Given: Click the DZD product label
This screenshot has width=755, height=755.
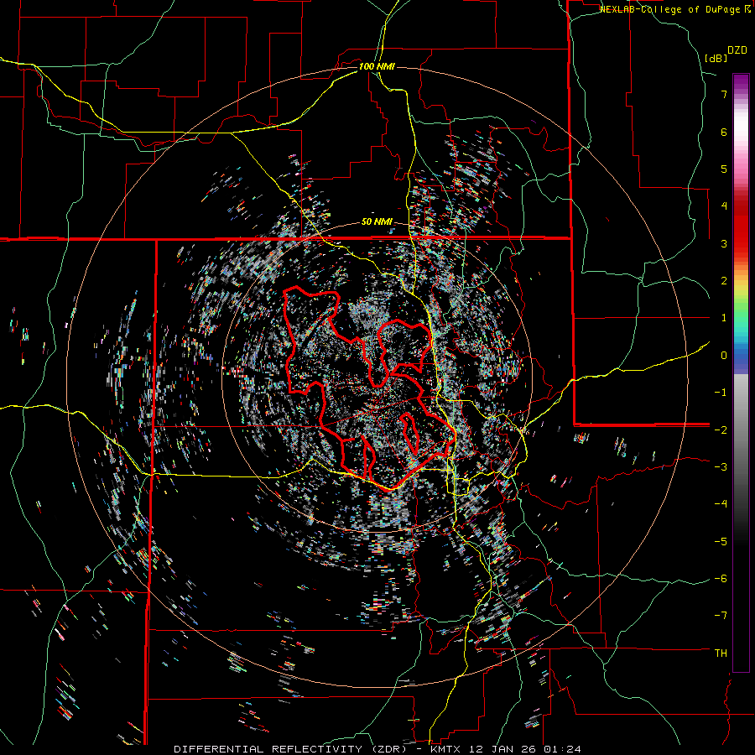Looking at the screenshot, I should tap(737, 50).
